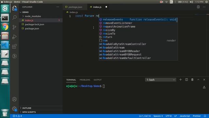Image resolution: width=209 pixels, height=118 pixels.
Task: Click the volume icon in system tray
Action: 191,2
